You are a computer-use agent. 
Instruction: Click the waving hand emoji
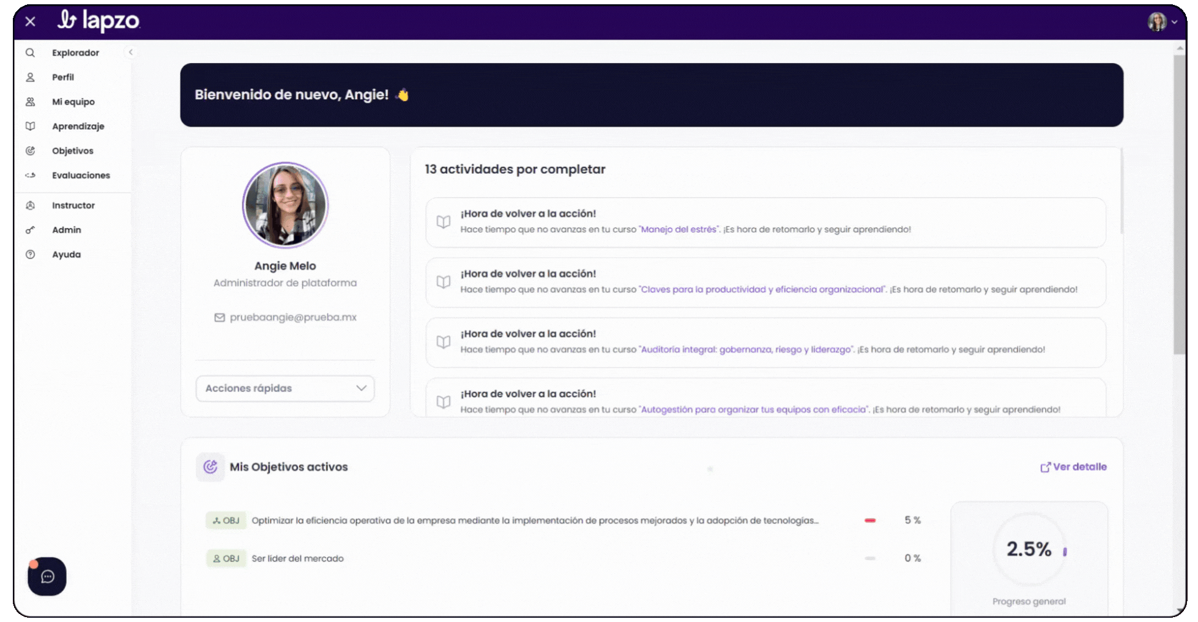(x=402, y=95)
